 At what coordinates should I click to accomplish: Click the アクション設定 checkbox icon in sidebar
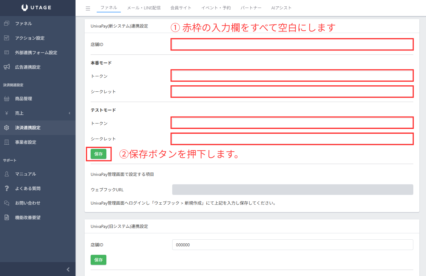7,38
